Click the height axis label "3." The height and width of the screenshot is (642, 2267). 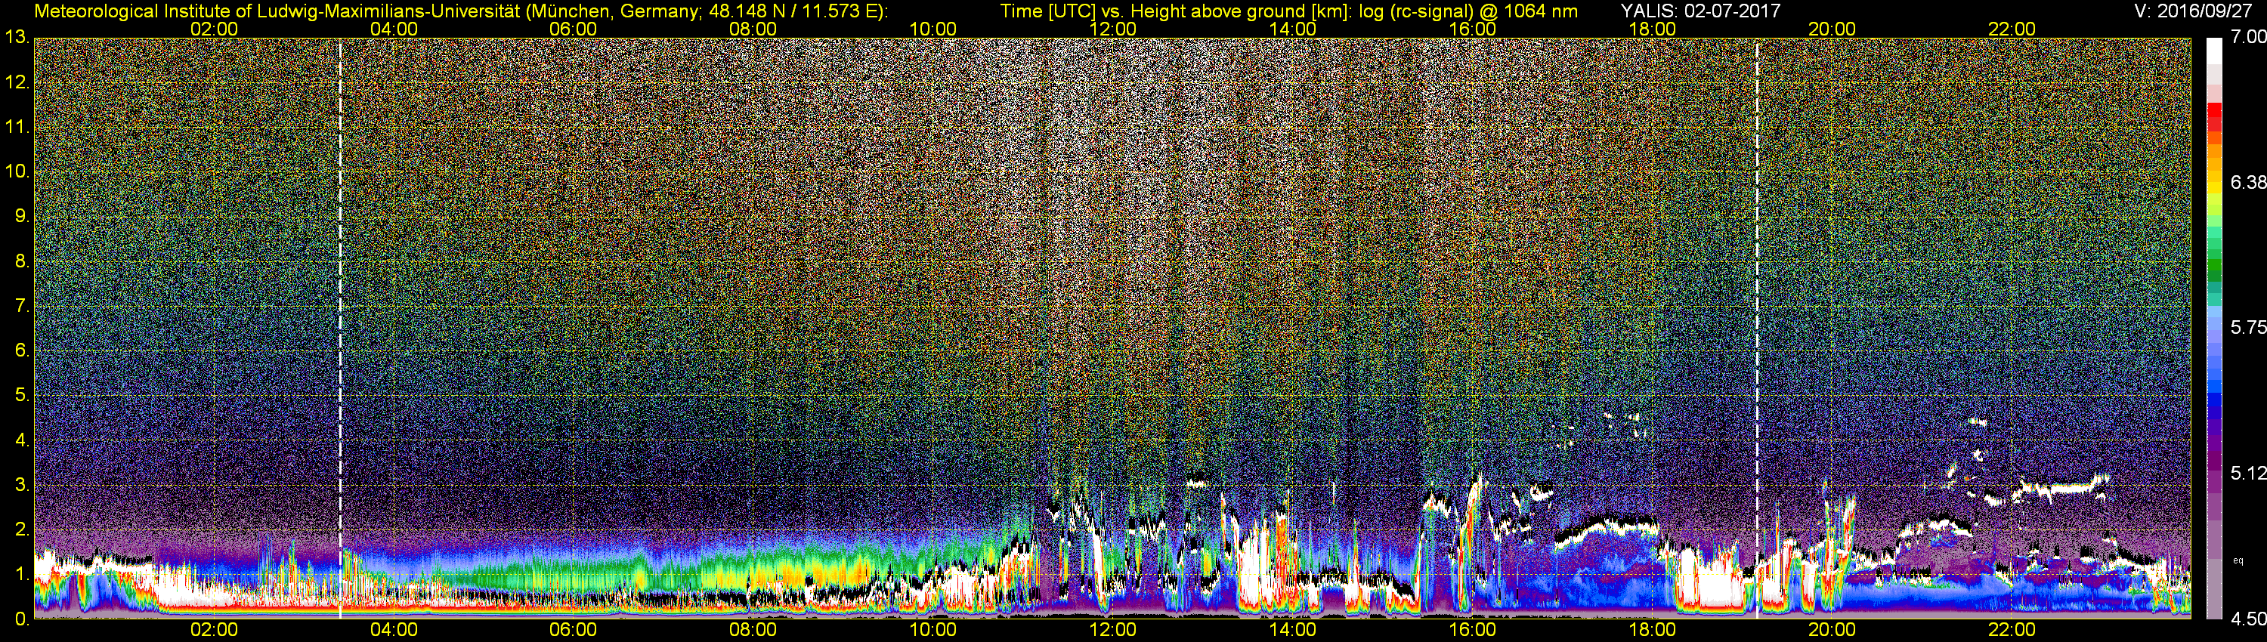[x=22, y=486]
